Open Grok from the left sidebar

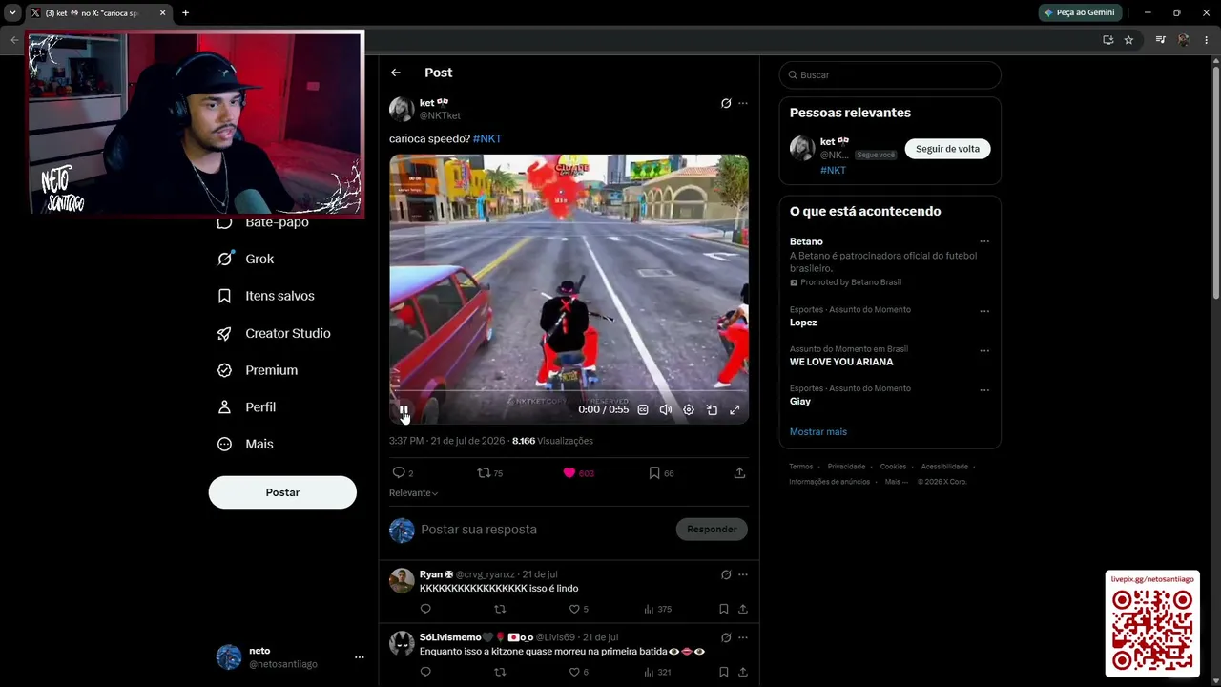[x=245, y=259]
